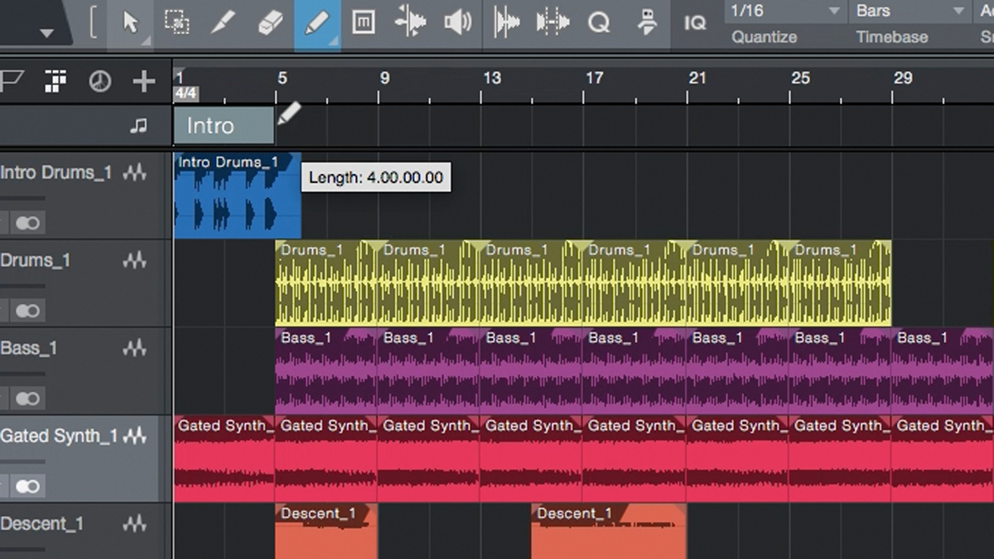Select the Bend tool
994x559 pixels.
pos(411,22)
